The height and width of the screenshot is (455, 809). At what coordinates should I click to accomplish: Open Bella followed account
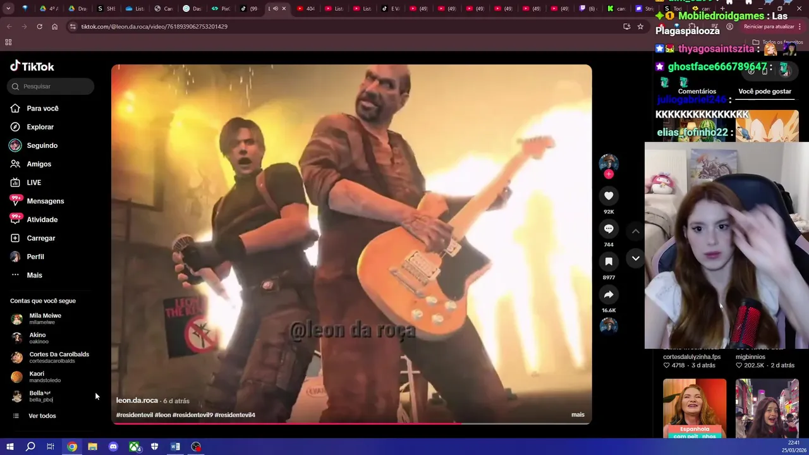39,396
